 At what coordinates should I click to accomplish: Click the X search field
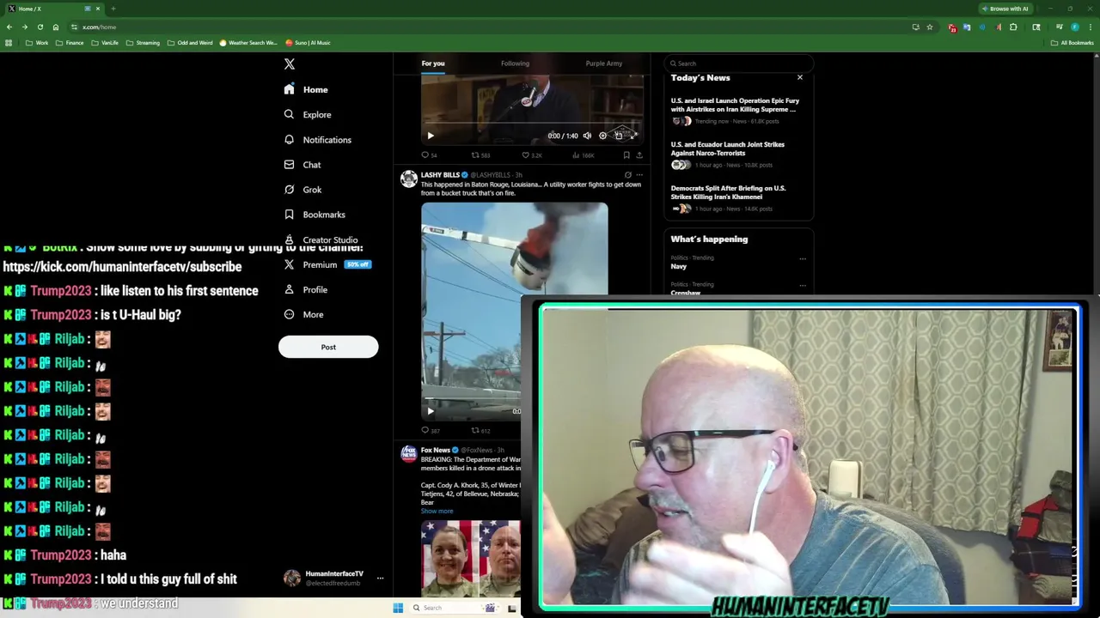[738, 64]
